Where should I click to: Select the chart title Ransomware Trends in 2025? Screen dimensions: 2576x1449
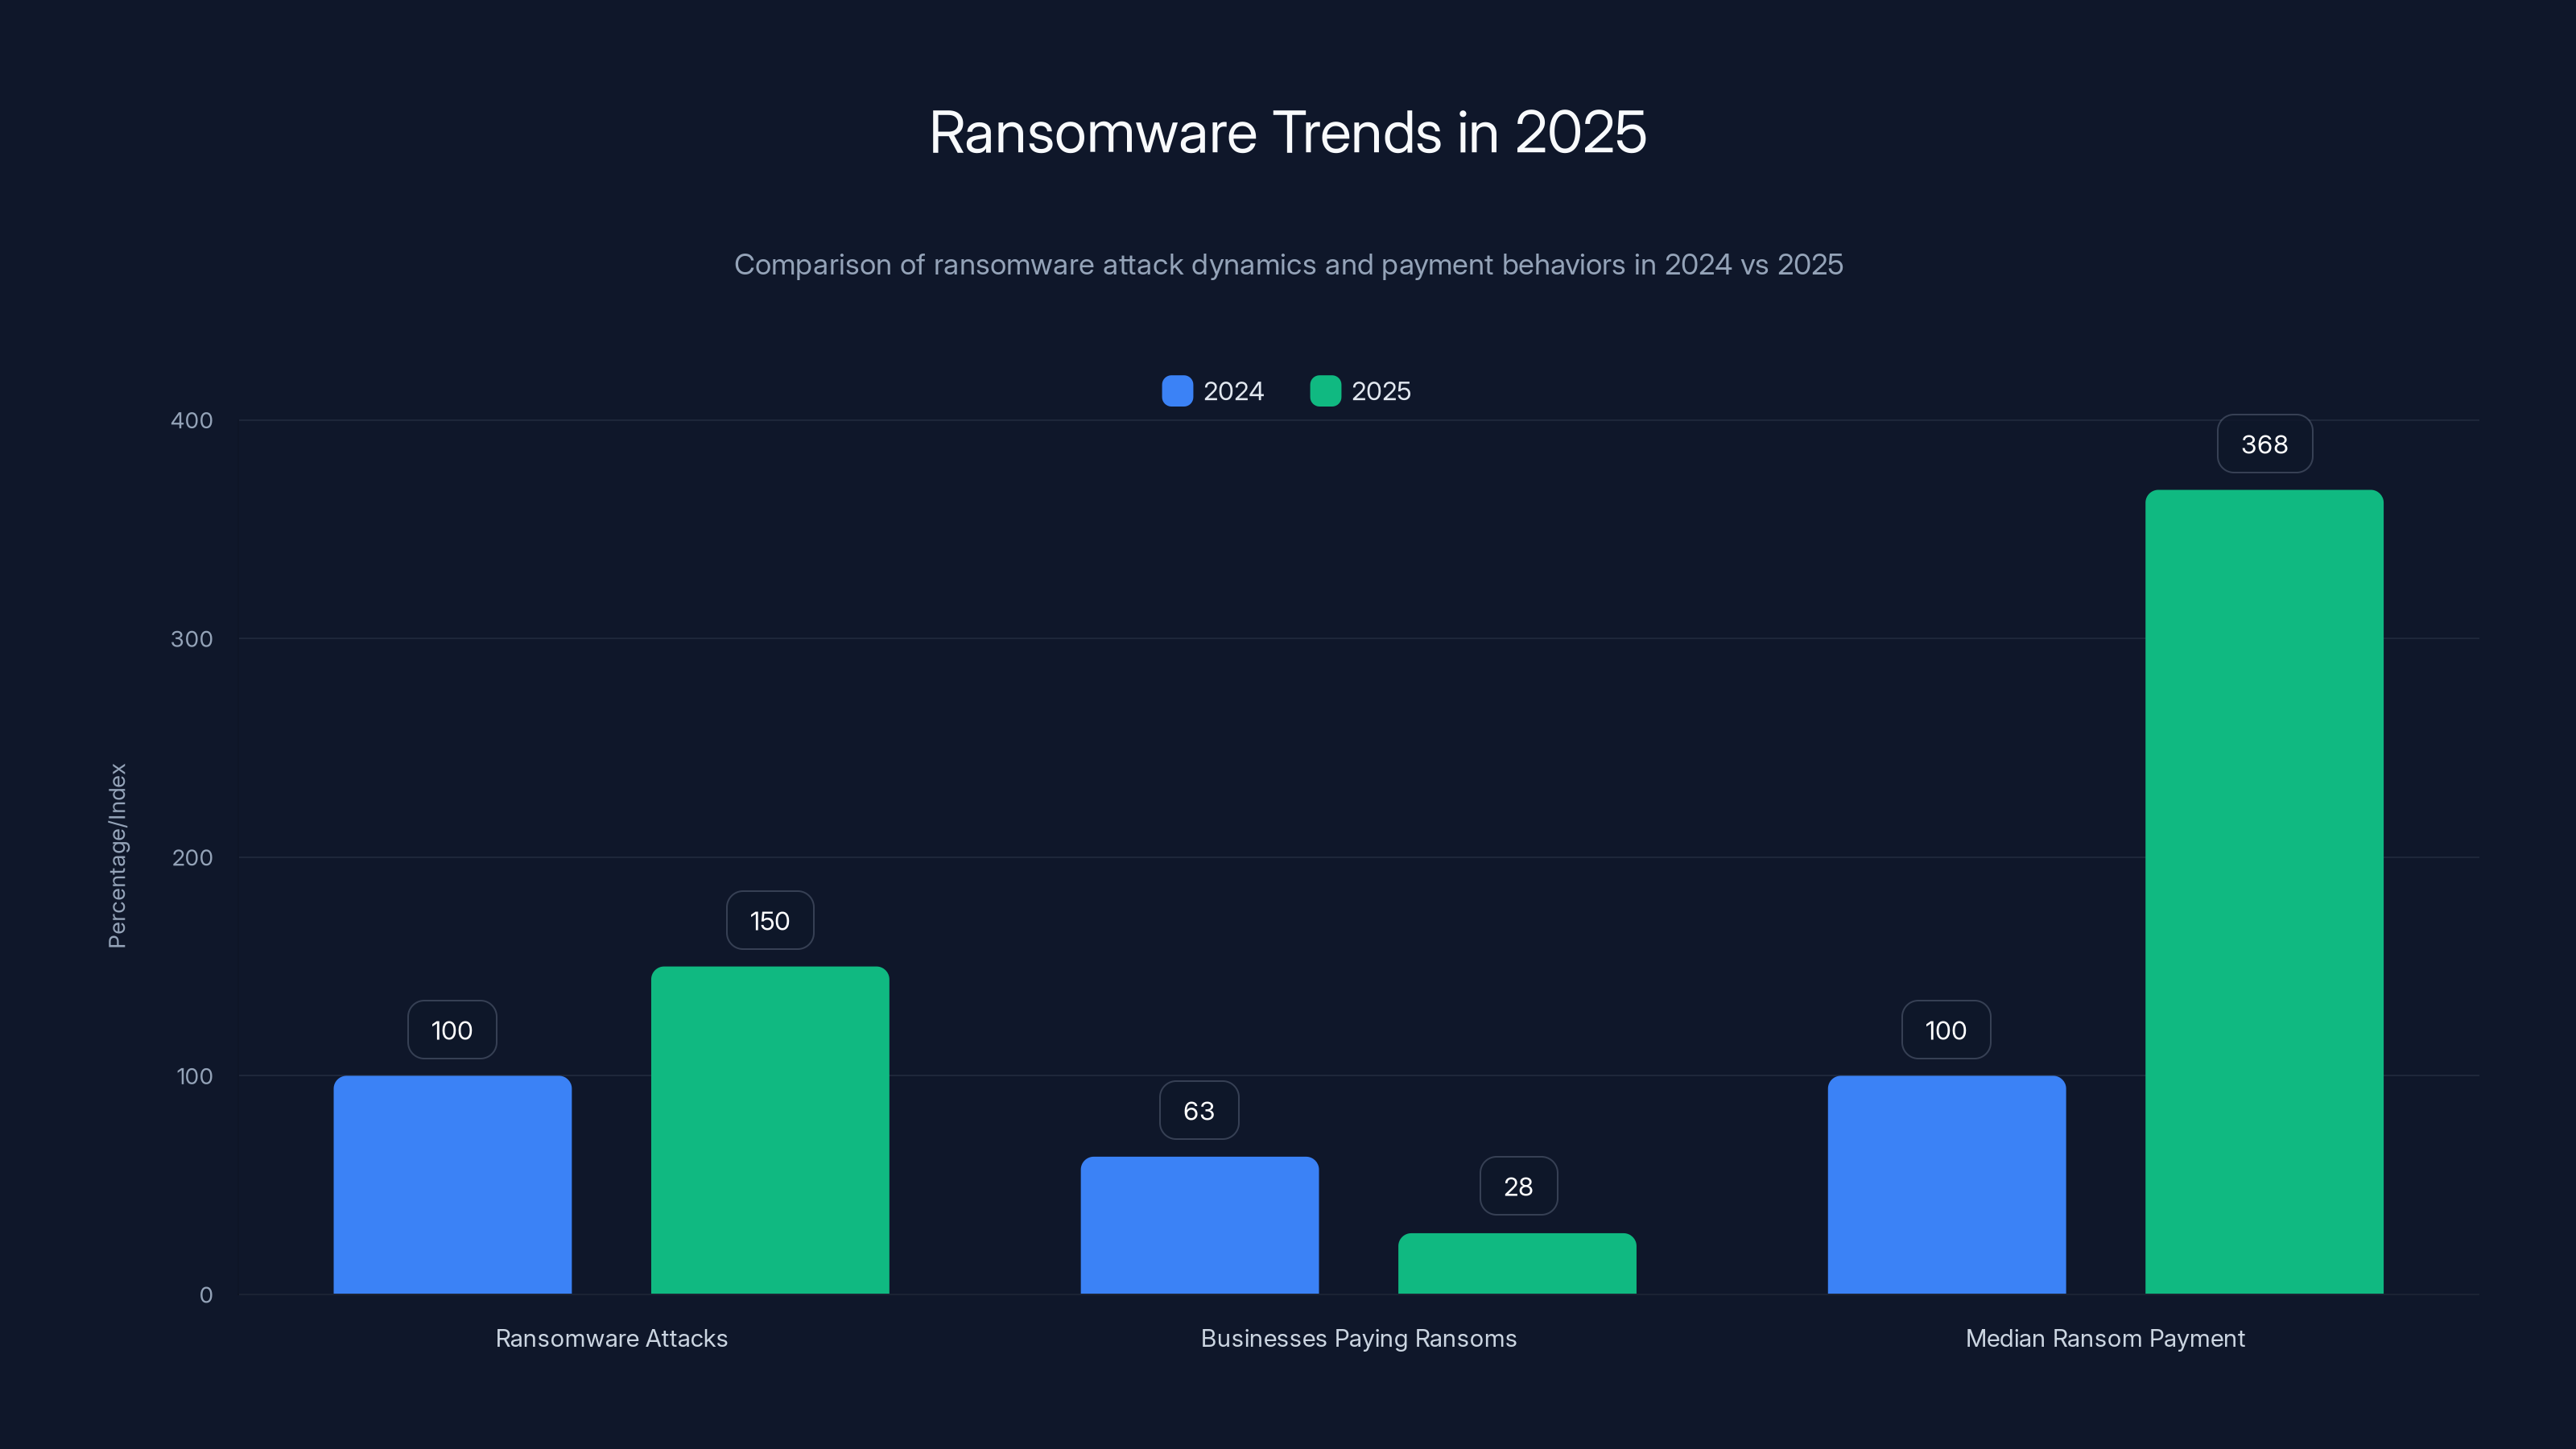pyautogui.click(x=1288, y=132)
